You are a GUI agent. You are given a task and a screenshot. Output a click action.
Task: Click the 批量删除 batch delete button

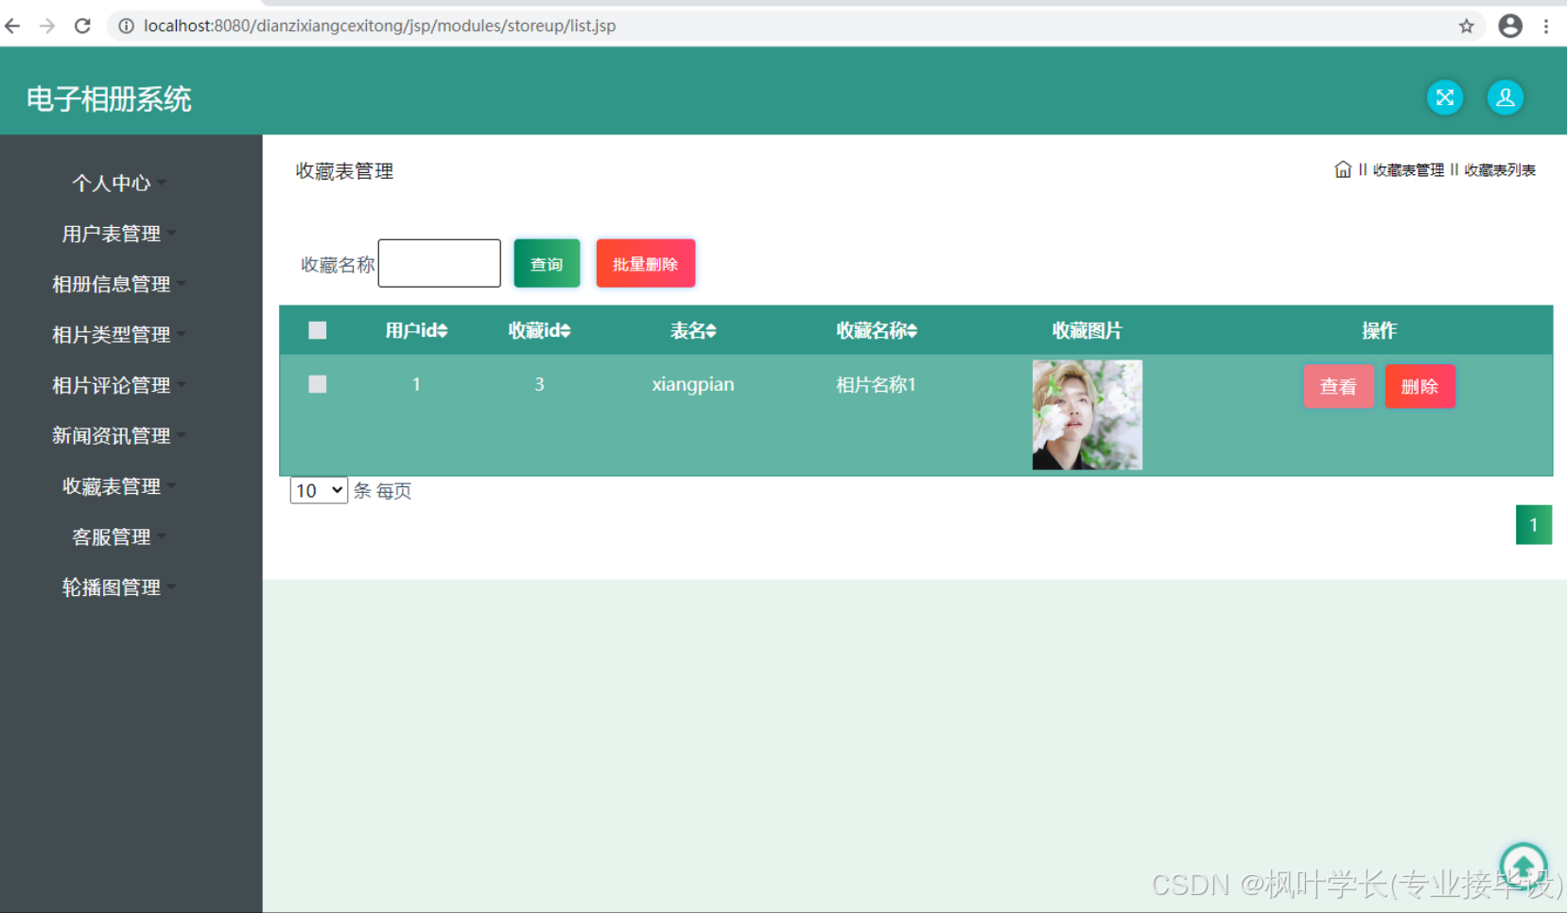646,264
